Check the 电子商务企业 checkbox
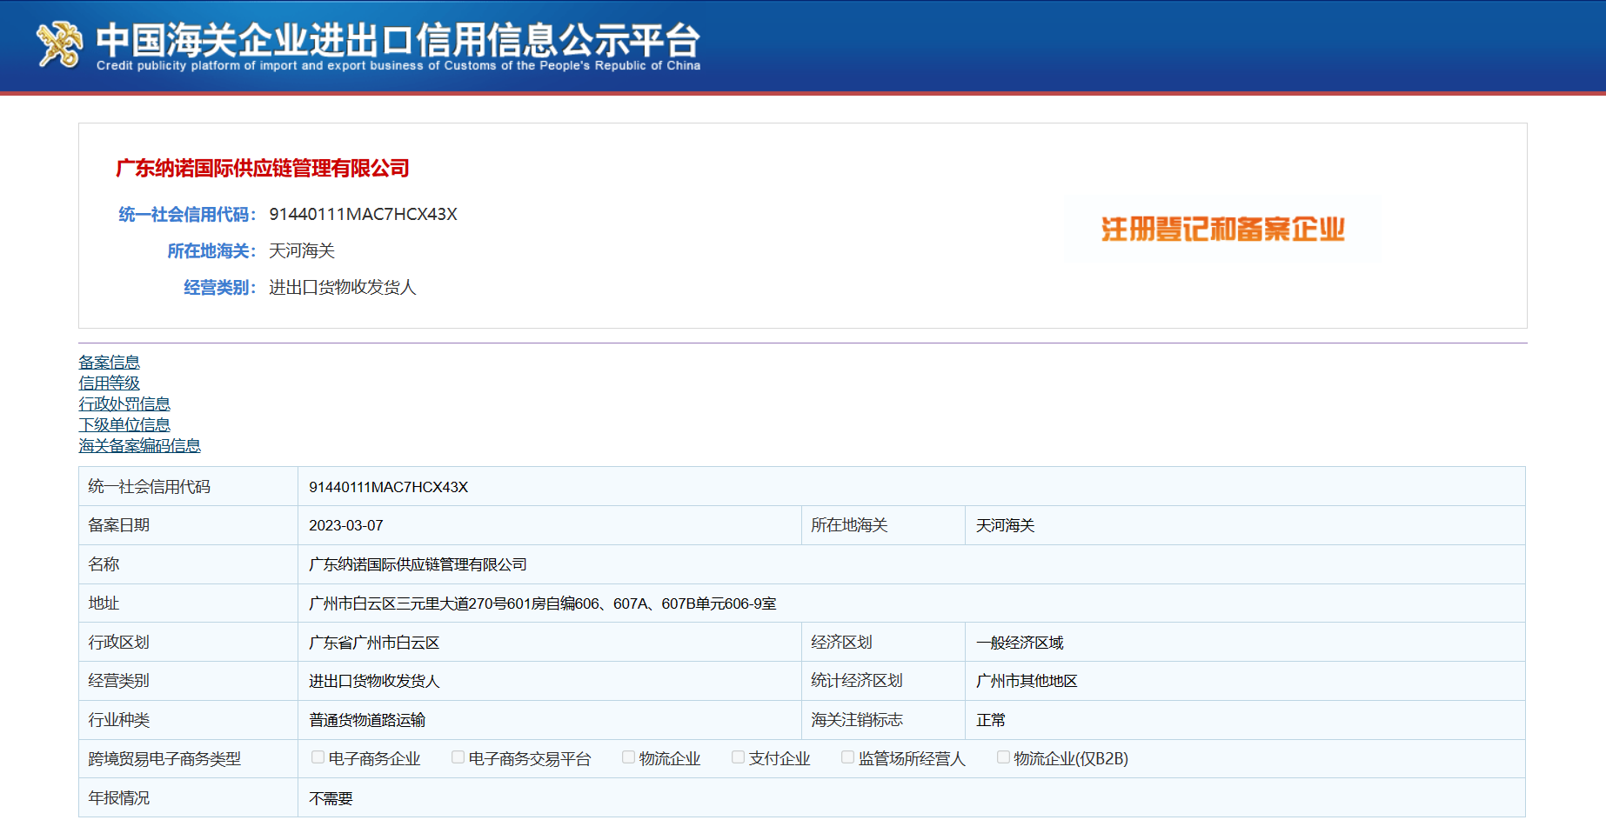This screenshot has height=820, width=1606. point(318,757)
